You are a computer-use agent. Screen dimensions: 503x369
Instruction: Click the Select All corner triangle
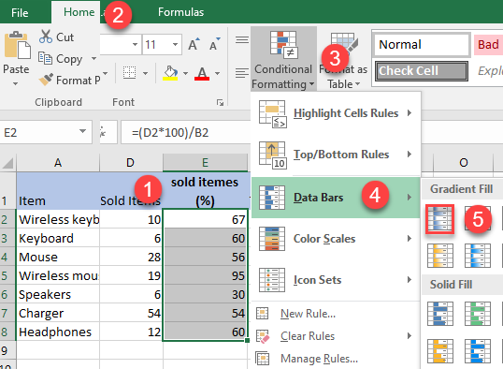coord(8,163)
